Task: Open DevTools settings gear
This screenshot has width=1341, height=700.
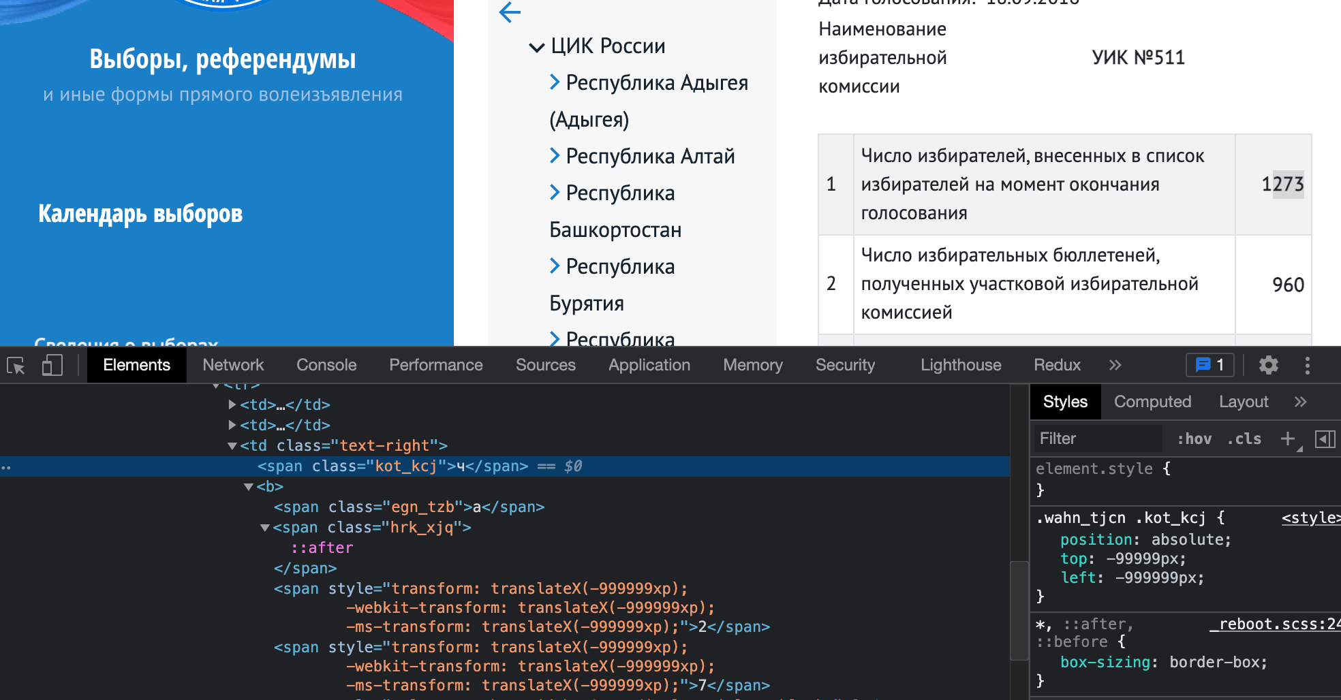Action: (1268, 366)
